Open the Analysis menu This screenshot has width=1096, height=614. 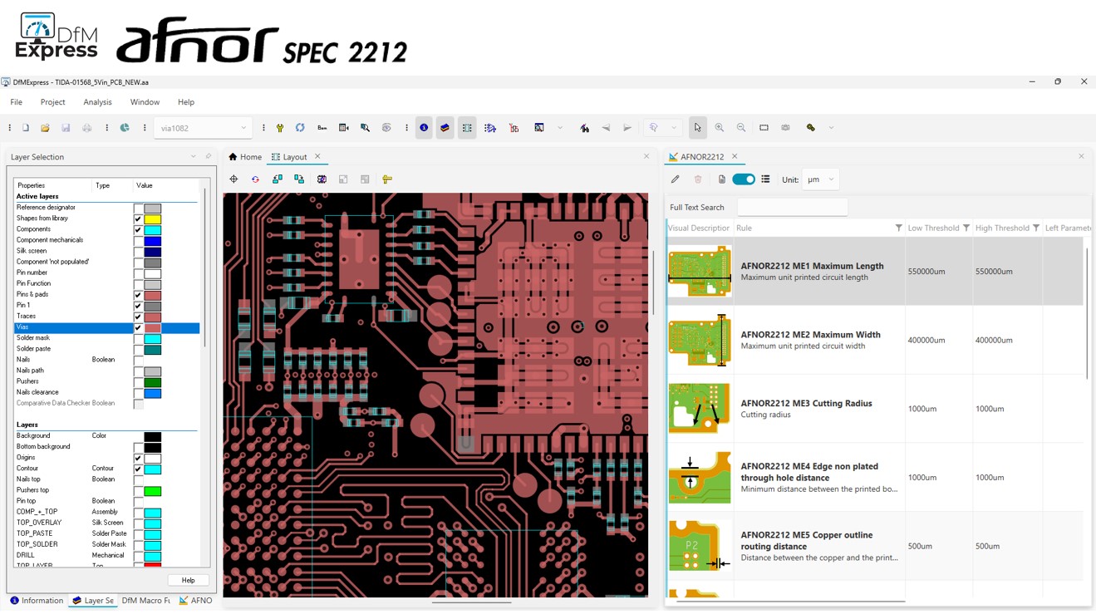(x=97, y=102)
